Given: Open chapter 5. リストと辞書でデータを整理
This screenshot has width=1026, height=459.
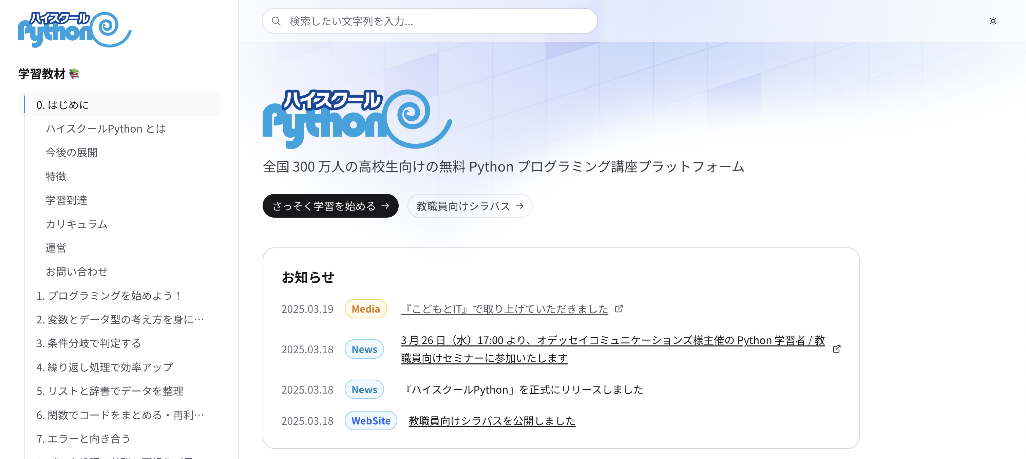Looking at the screenshot, I should coord(110,391).
